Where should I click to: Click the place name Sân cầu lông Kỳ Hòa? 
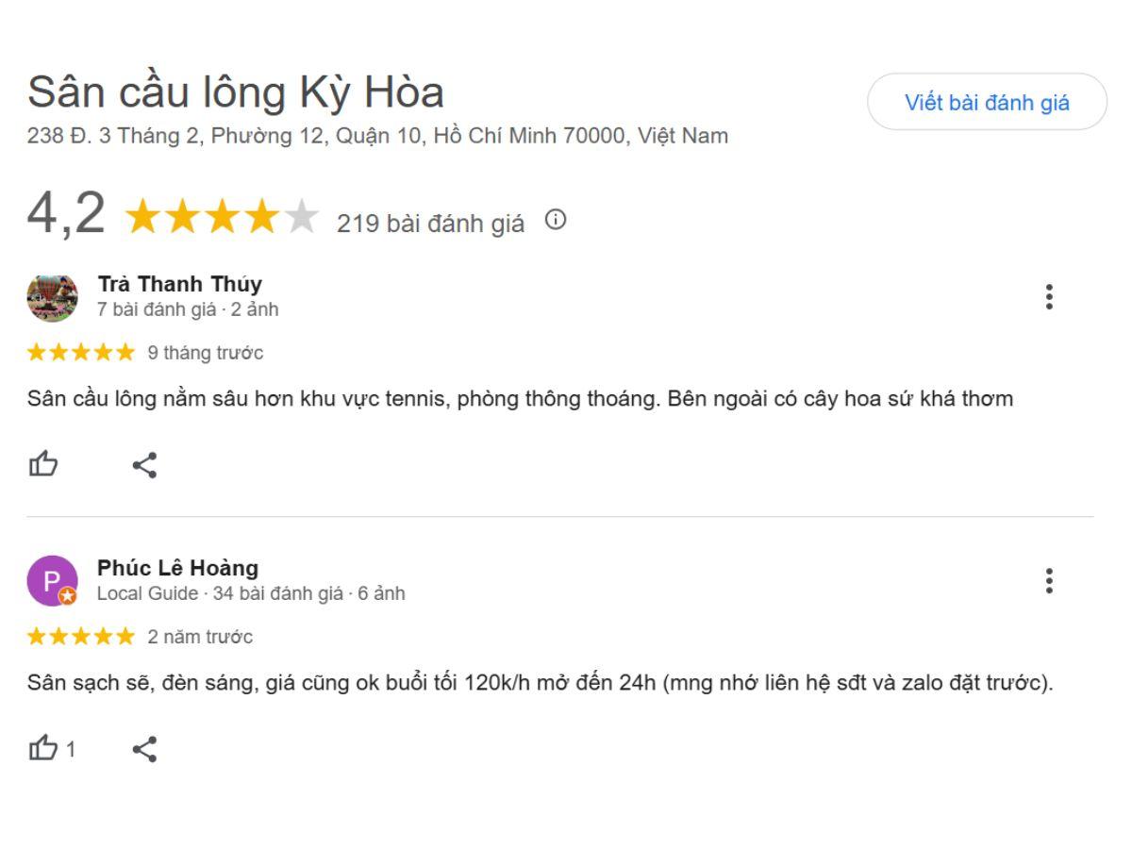(x=236, y=90)
